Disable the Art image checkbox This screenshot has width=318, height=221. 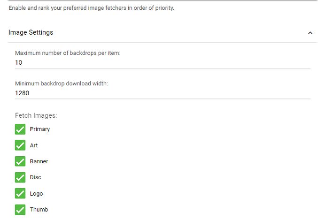[20, 145]
